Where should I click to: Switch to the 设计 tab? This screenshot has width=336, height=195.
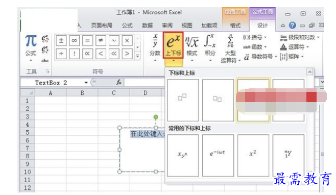point(262,26)
